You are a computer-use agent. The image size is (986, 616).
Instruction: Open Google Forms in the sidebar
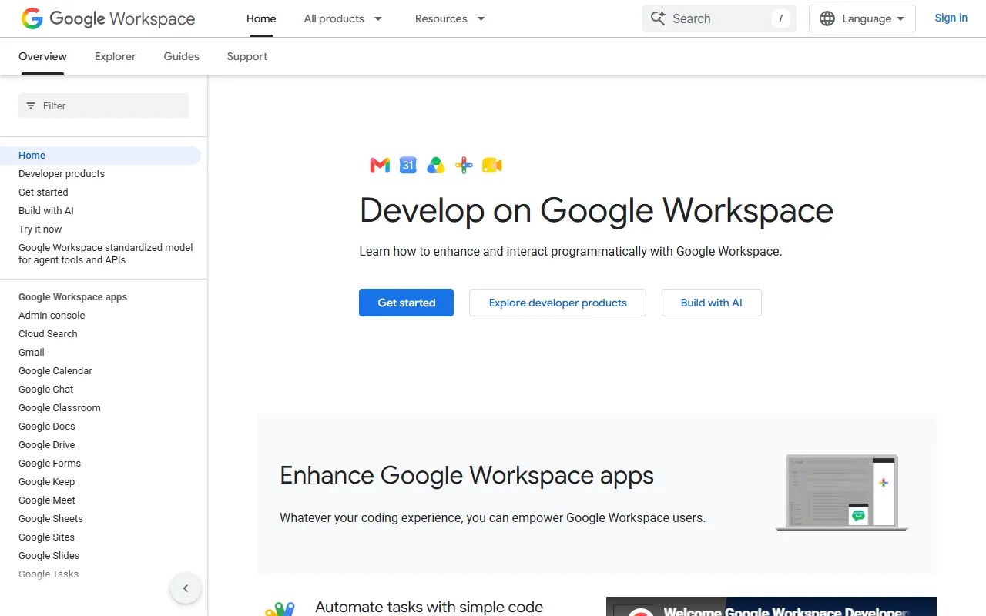pyautogui.click(x=49, y=464)
